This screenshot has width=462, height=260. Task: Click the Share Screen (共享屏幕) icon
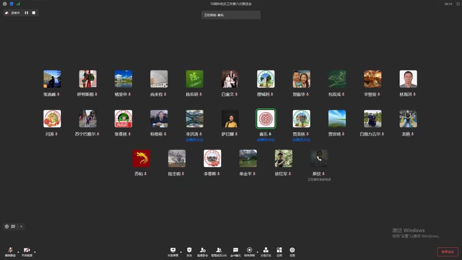pyautogui.click(x=173, y=251)
